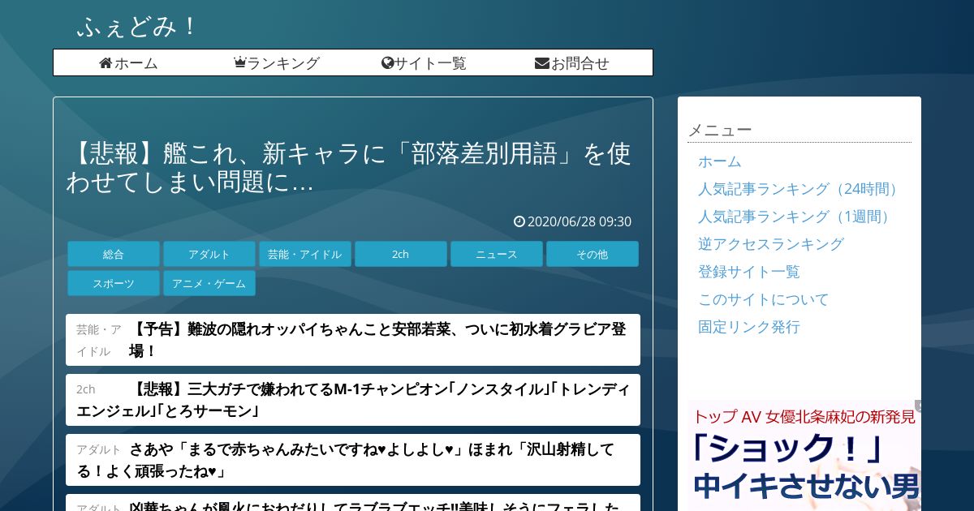Screen dimensions: 974x511
Task: Click アダルト label on さあや article row
Action: point(99,449)
